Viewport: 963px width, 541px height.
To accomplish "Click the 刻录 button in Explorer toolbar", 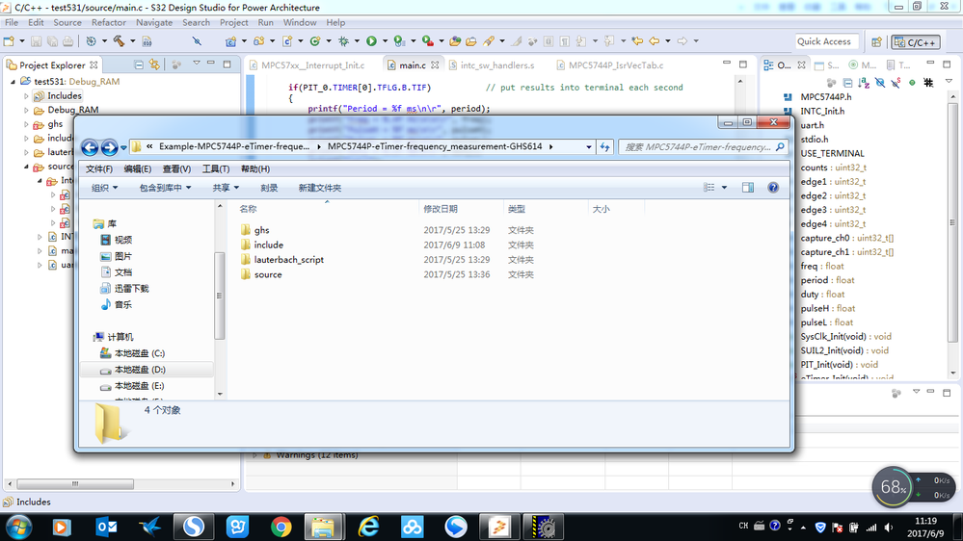I will click(269, 188).
